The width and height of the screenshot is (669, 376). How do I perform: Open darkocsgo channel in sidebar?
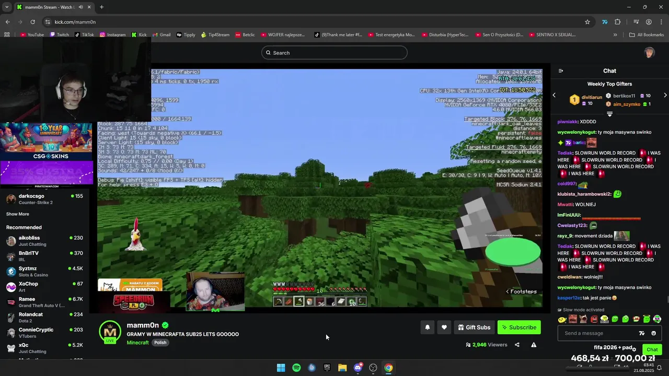click(x=44, y=199)
